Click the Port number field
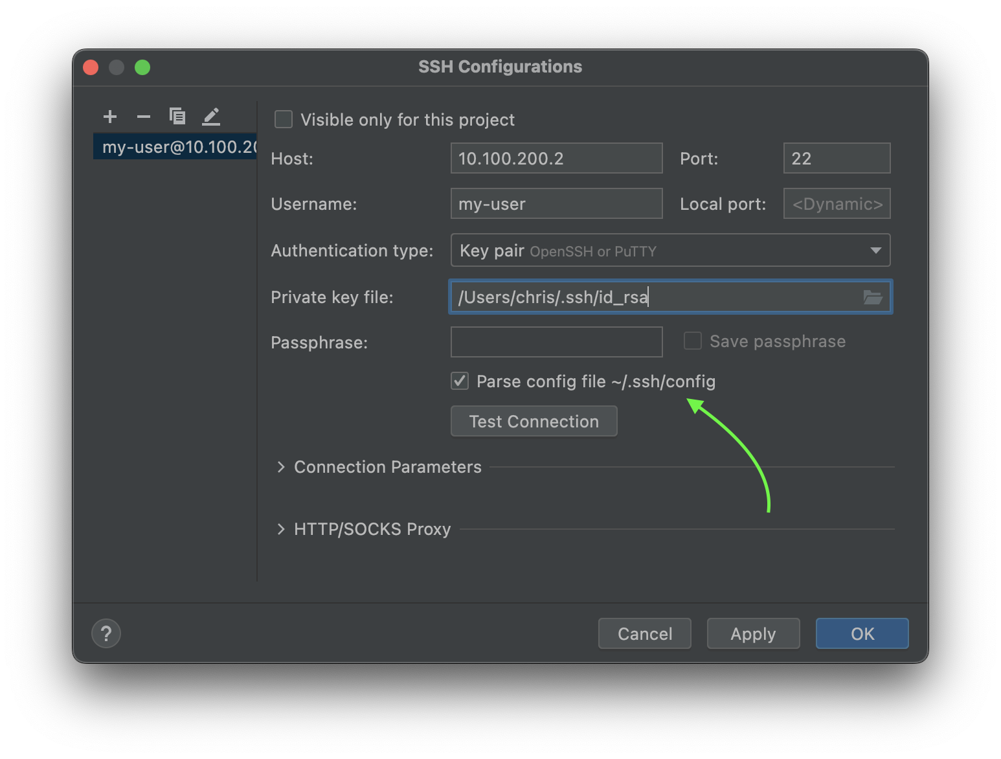This screenshot has height=759, width=1001. 837,159
